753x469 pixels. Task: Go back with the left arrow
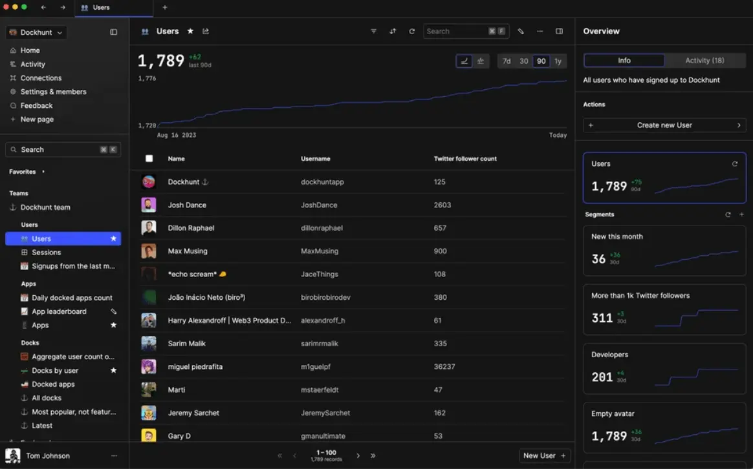coord(43,7)
